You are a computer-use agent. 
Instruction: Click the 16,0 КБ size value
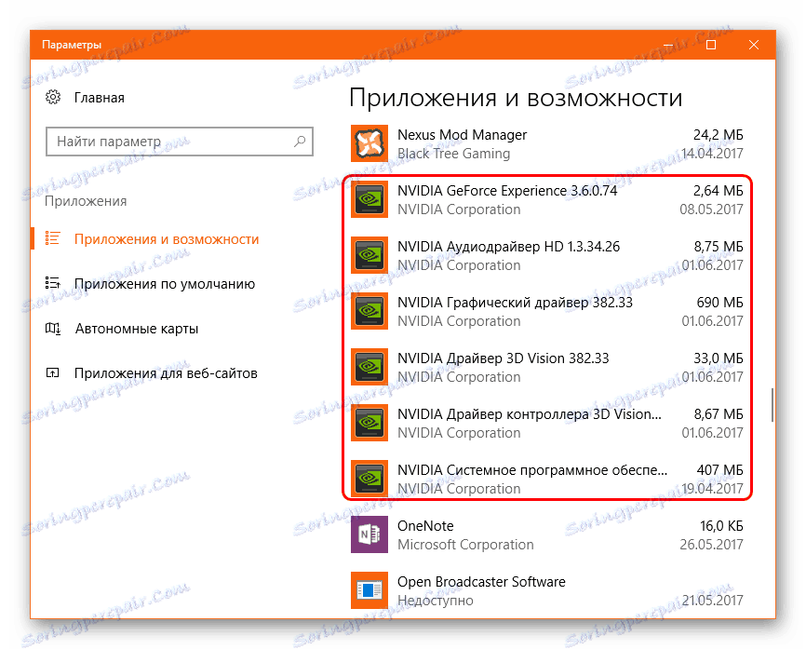coord(721,526)
